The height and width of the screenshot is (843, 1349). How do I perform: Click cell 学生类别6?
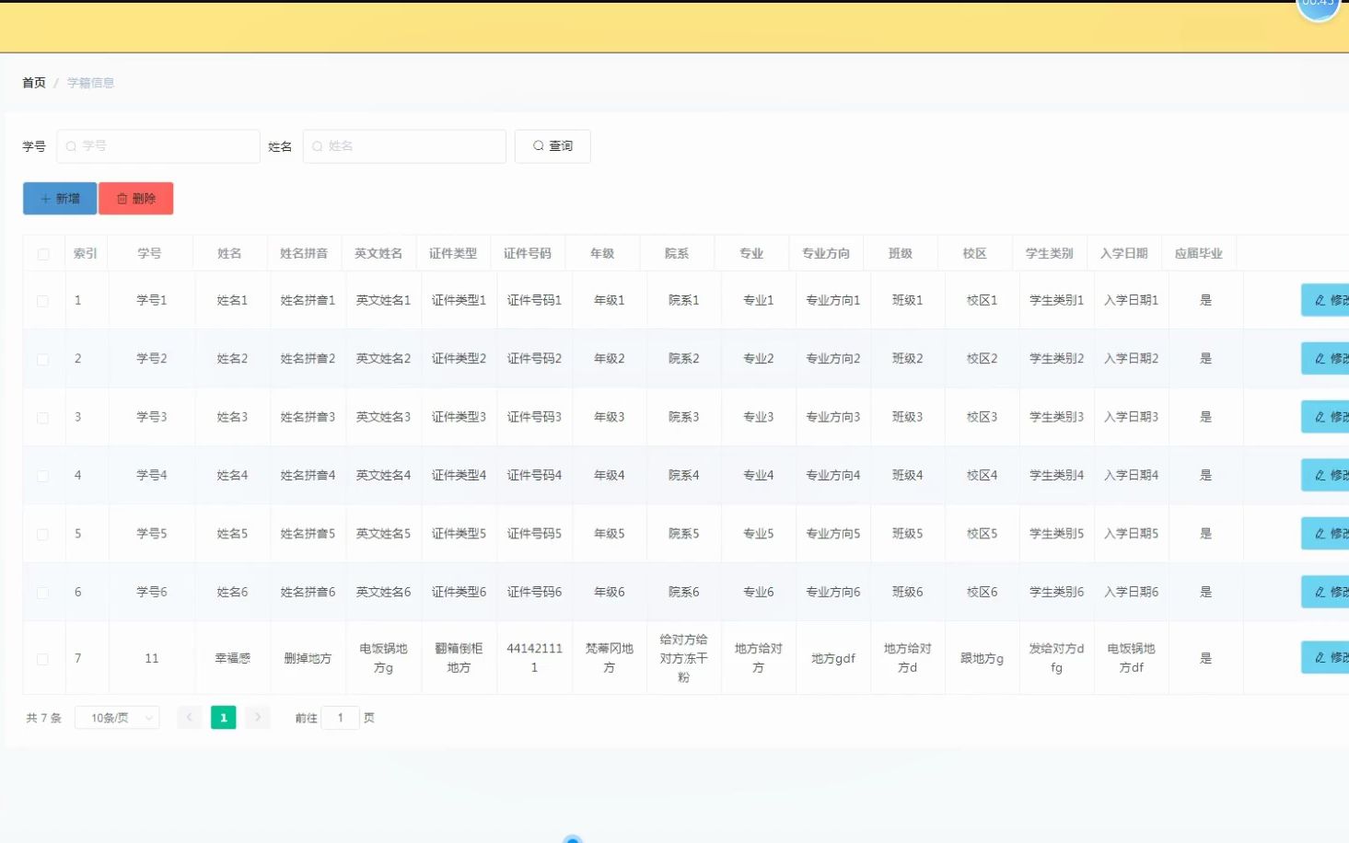click(1057, 592)
